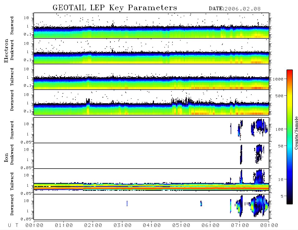Select the "00:00" time tick label
The height and width of the screenshot is (230, 298).
(x=34, y=225)
